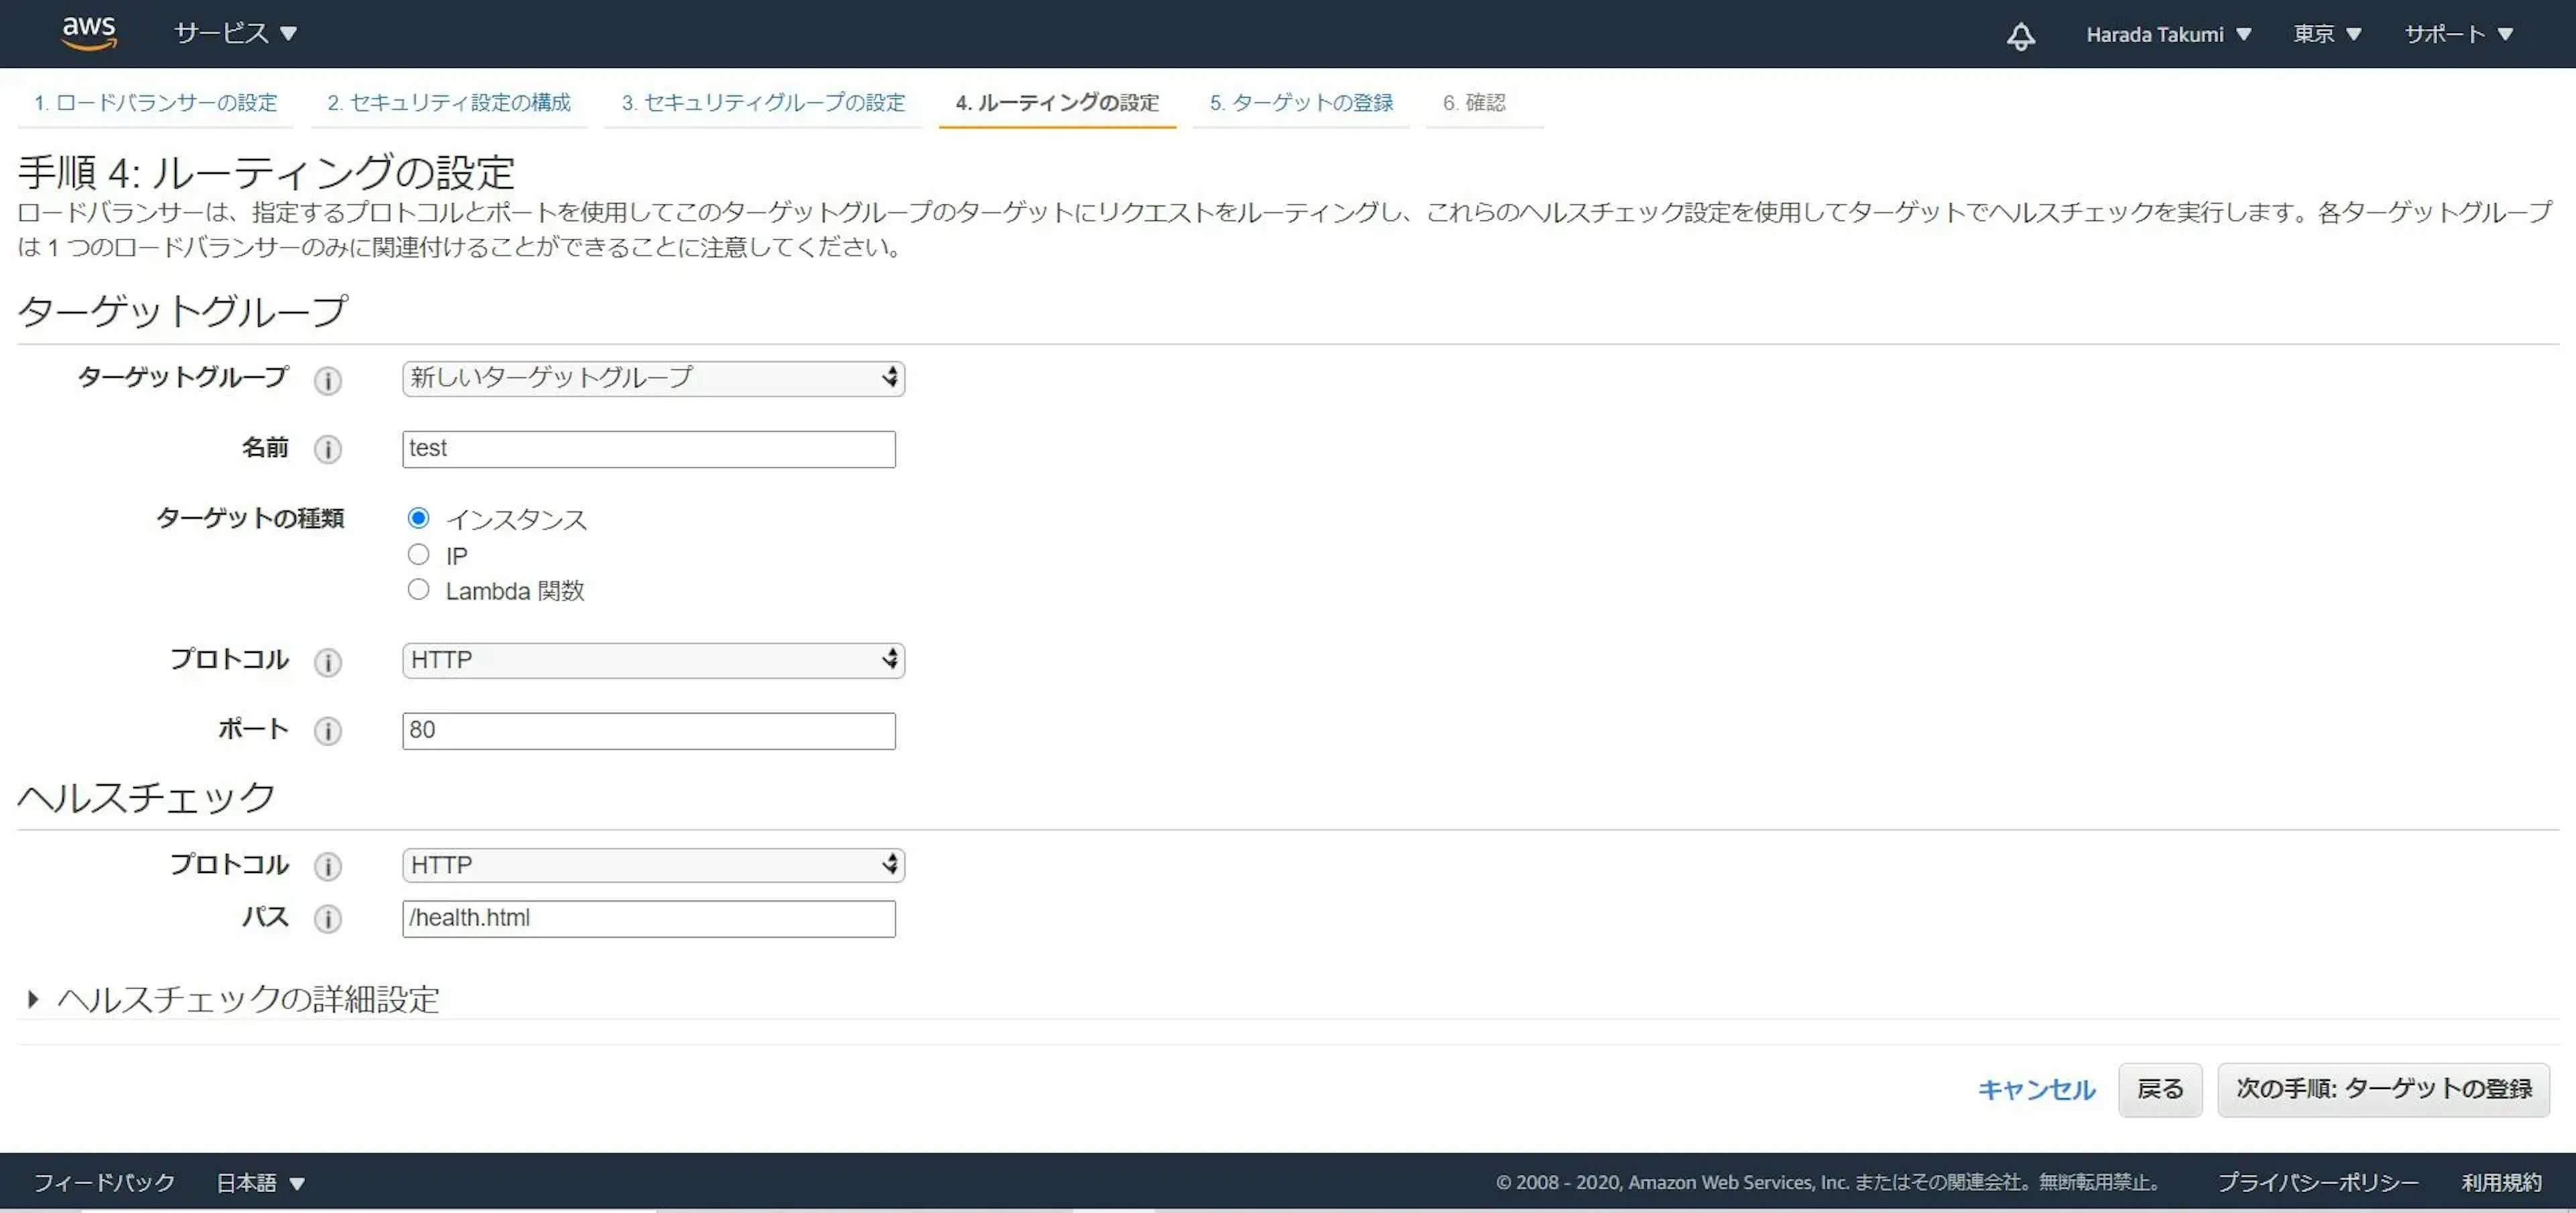Screen dimensions: 2576x1213
Task: Click into the ポート input showing 80
Action: point(648,731)
